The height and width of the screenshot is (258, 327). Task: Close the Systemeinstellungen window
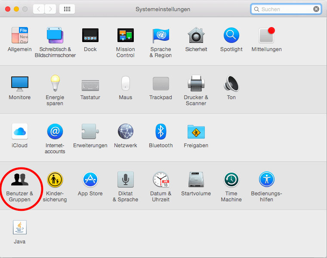(8, 9)
